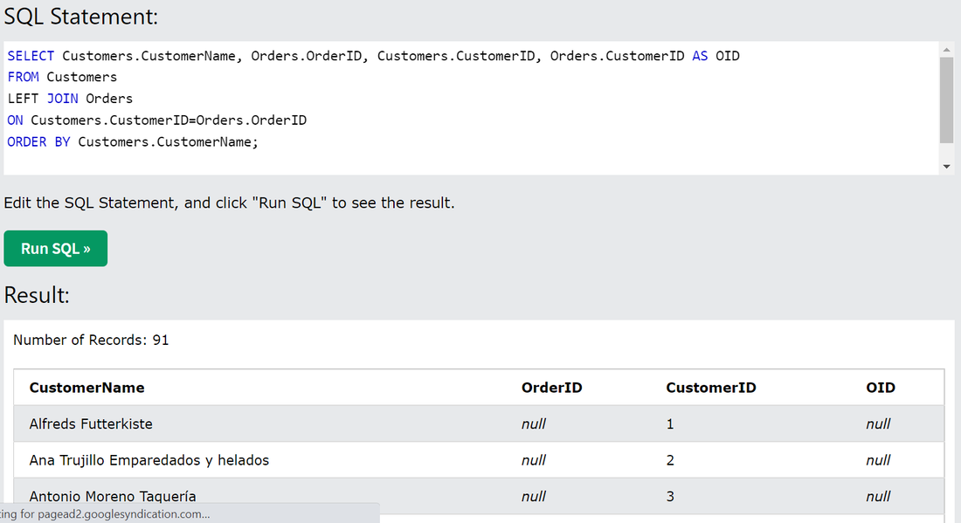
Task: Click the green Run SQL button
Action: (56, 249)
